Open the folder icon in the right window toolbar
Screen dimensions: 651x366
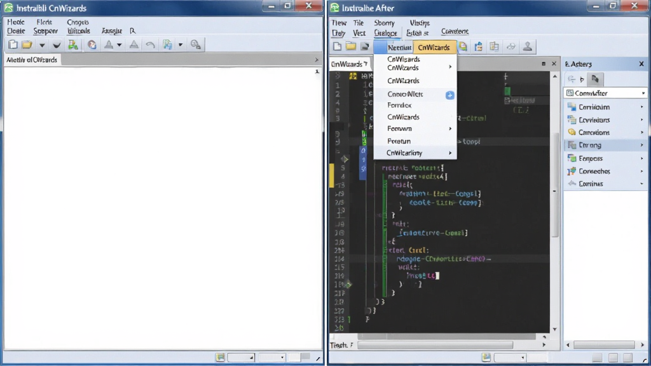tap(351, 46)
